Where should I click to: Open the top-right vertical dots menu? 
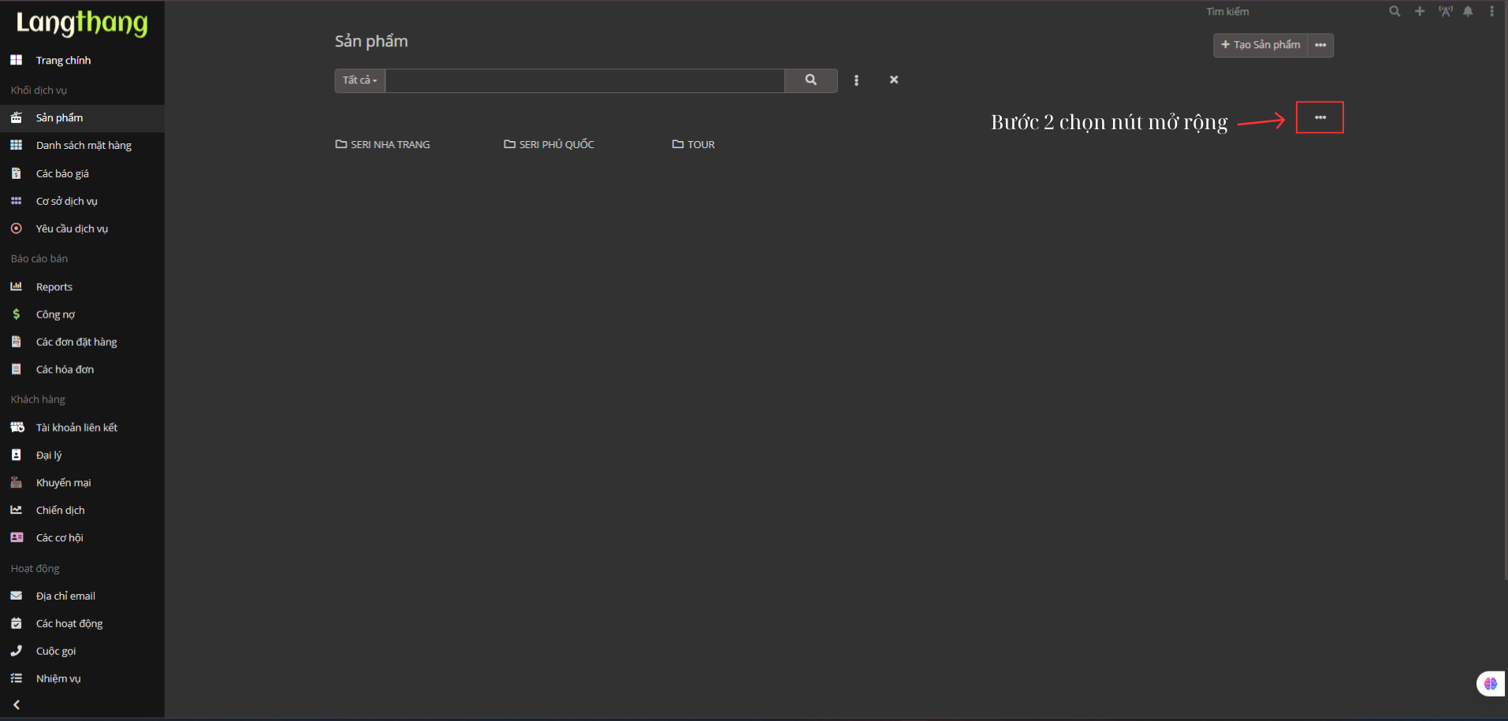(1491, 11)
